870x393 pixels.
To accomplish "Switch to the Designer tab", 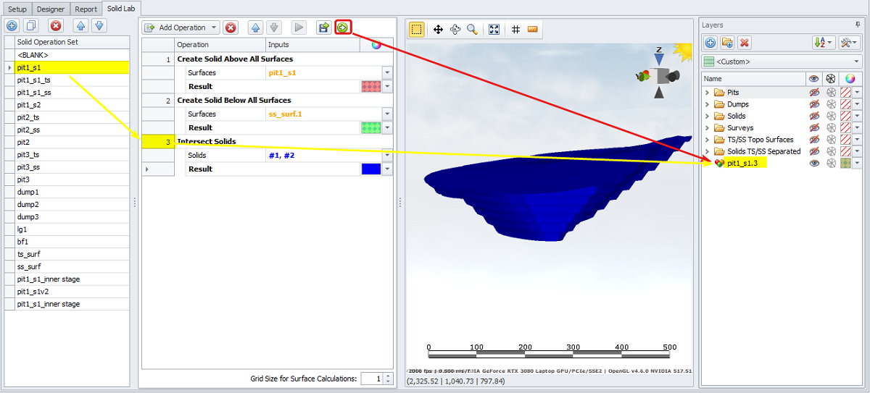I will [51, 9].
